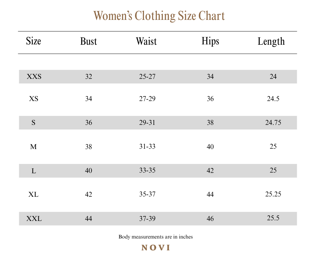
Task: Click the NOVI brand logo
Action: (x=155, y=248)
